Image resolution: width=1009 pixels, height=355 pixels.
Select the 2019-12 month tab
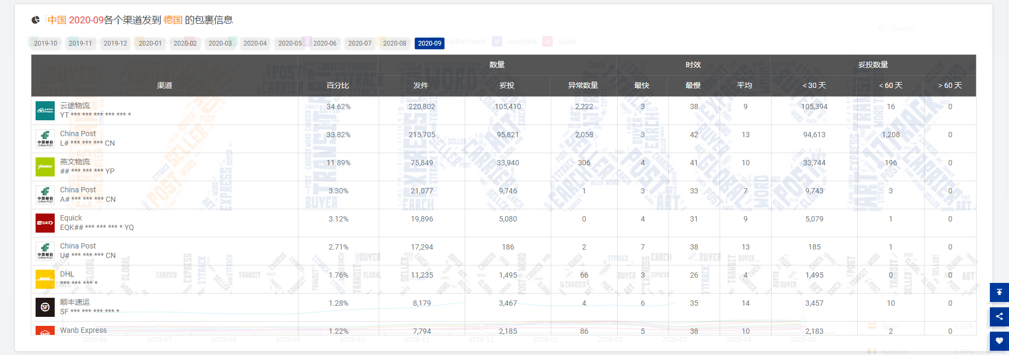[115, 43]
